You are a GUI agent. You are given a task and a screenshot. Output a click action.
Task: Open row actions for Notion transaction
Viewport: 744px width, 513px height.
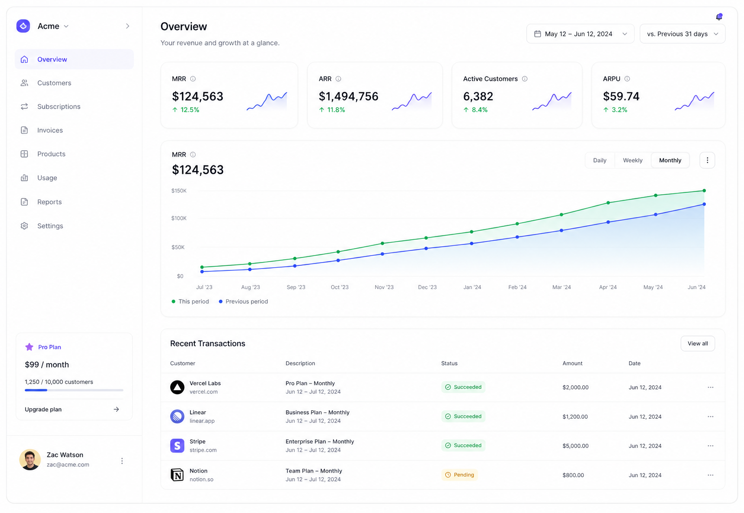coord(711,475)
